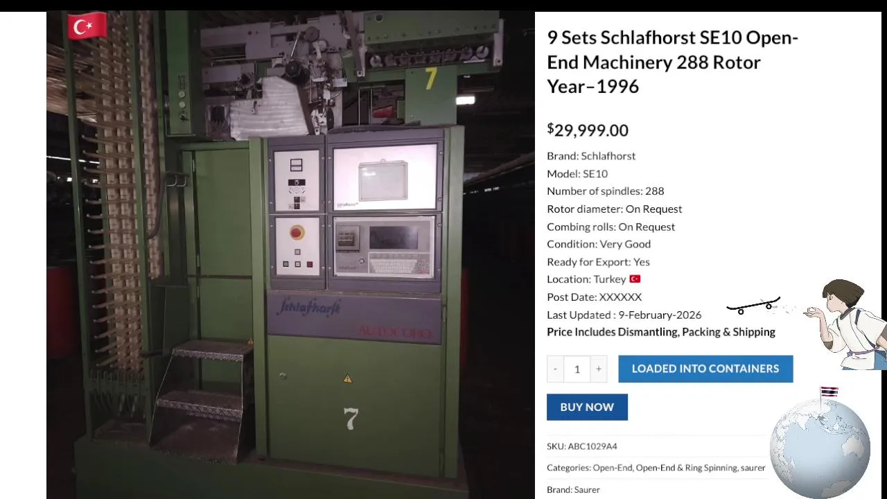The image size is (887, 499).
Task: Decrease quantity with the minus button
Action: (x=555, y=369)
